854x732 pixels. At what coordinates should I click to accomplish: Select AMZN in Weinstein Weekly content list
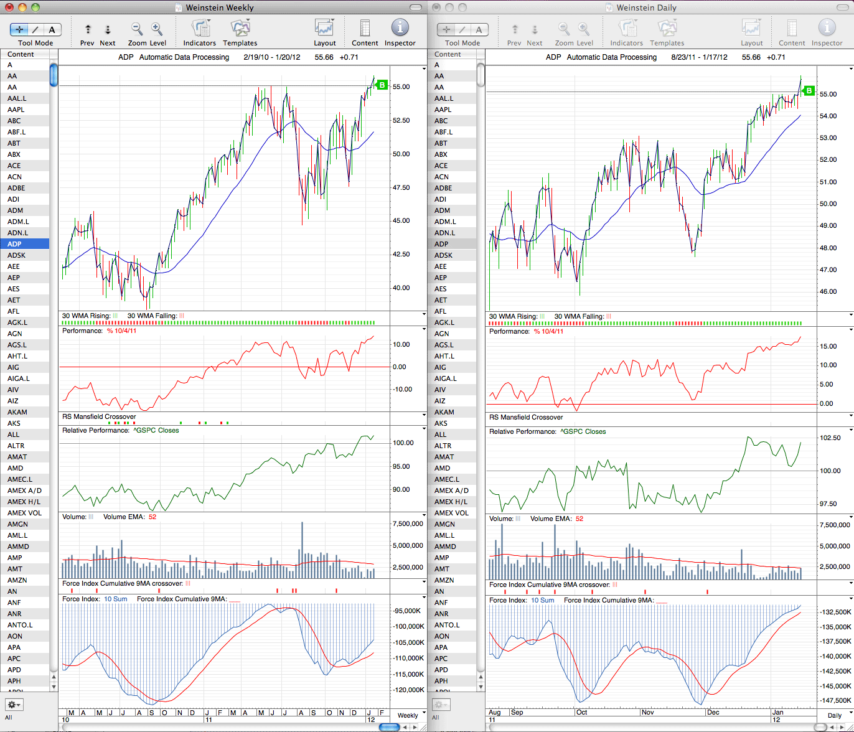pos(25,580)
